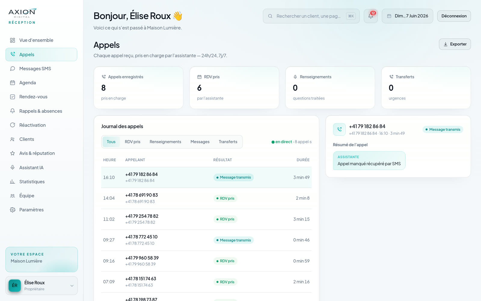Screen dimensions: 481x301
Task: Click the Transferts urgences stat card
Action: point(426,88)
